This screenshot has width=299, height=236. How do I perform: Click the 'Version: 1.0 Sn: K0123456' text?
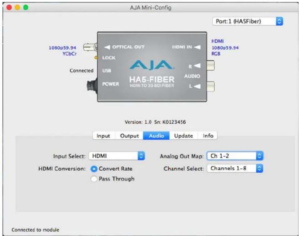155,122
